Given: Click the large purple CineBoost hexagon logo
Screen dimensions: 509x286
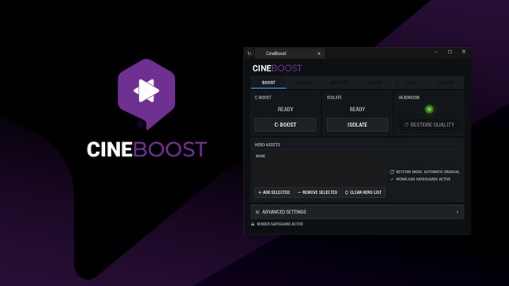Looking at the screenshot, I should pos(146,94).
